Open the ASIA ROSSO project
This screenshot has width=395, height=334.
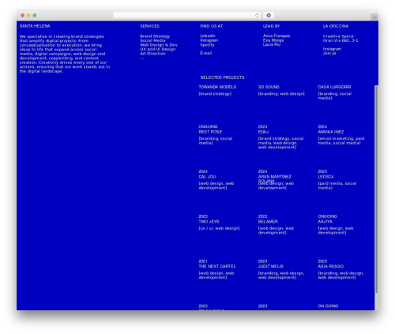[x=331, y=266]
